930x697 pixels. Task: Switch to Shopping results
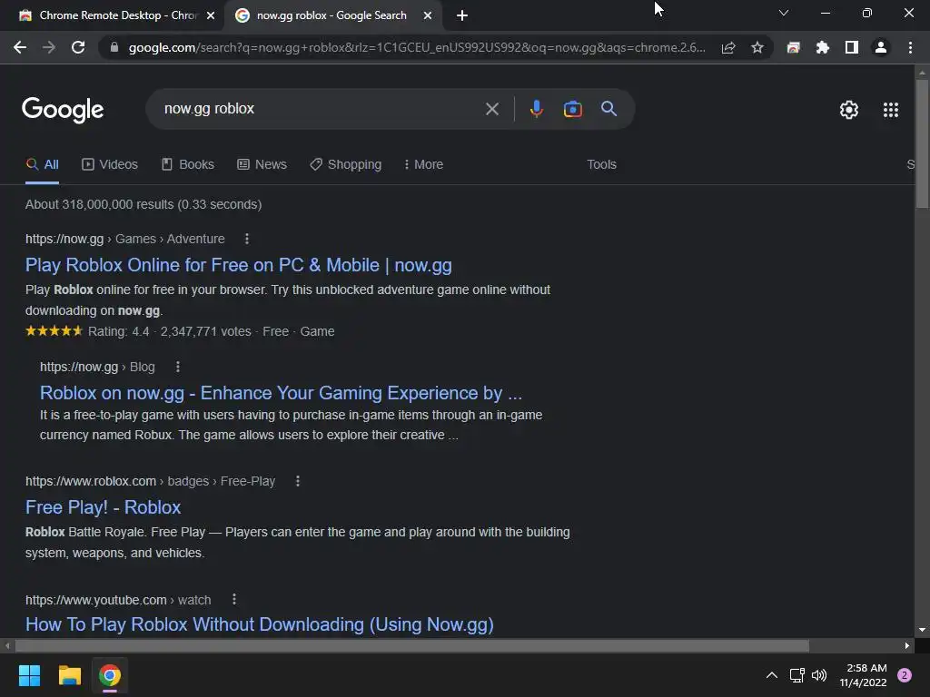coord(346,165)
